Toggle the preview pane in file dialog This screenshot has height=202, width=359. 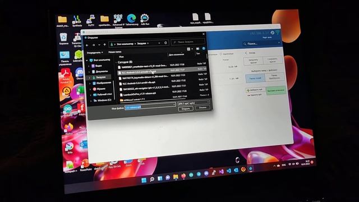coord(197,49)
